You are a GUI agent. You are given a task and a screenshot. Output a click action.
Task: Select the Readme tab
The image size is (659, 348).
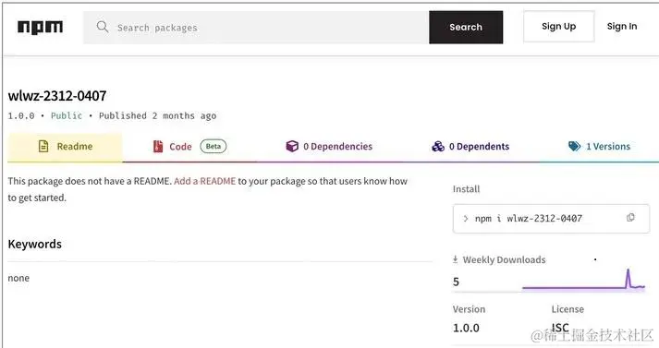tap(65, 147)
